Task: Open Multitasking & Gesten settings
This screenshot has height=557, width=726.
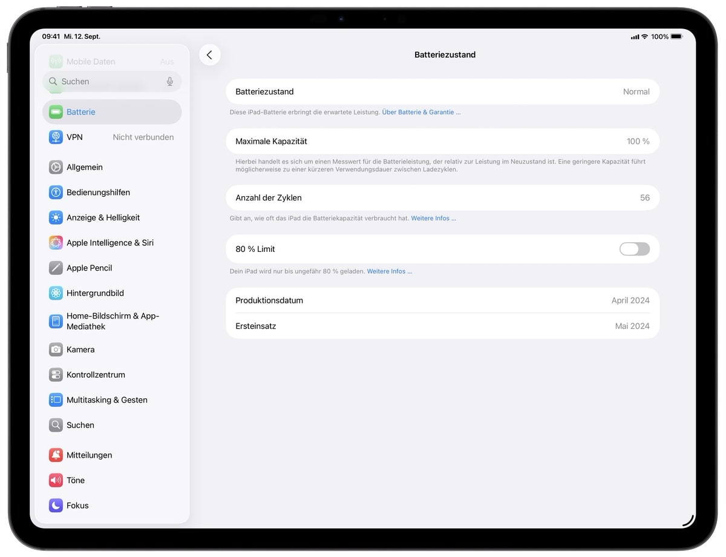Action: 106,400
